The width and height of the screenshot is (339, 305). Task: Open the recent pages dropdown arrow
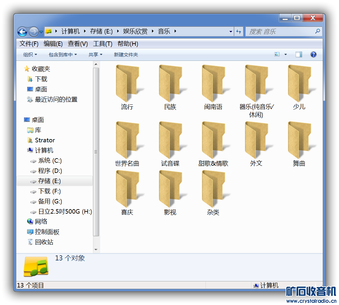click(41, 32)
